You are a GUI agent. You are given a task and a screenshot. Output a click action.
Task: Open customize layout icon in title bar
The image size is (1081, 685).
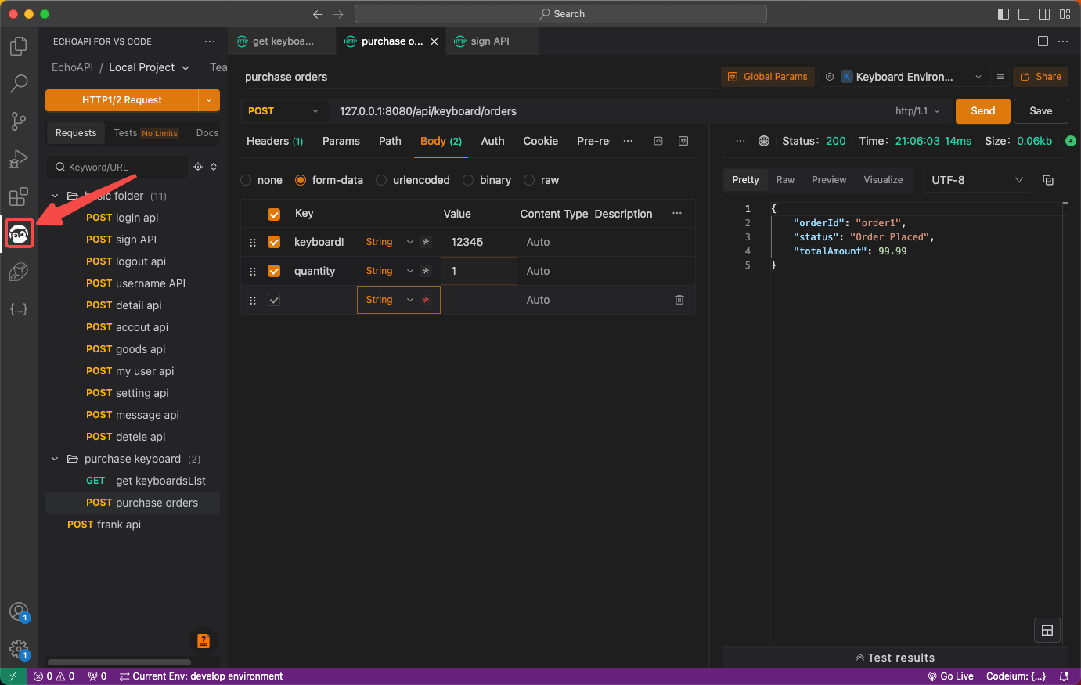point(1065,14)
